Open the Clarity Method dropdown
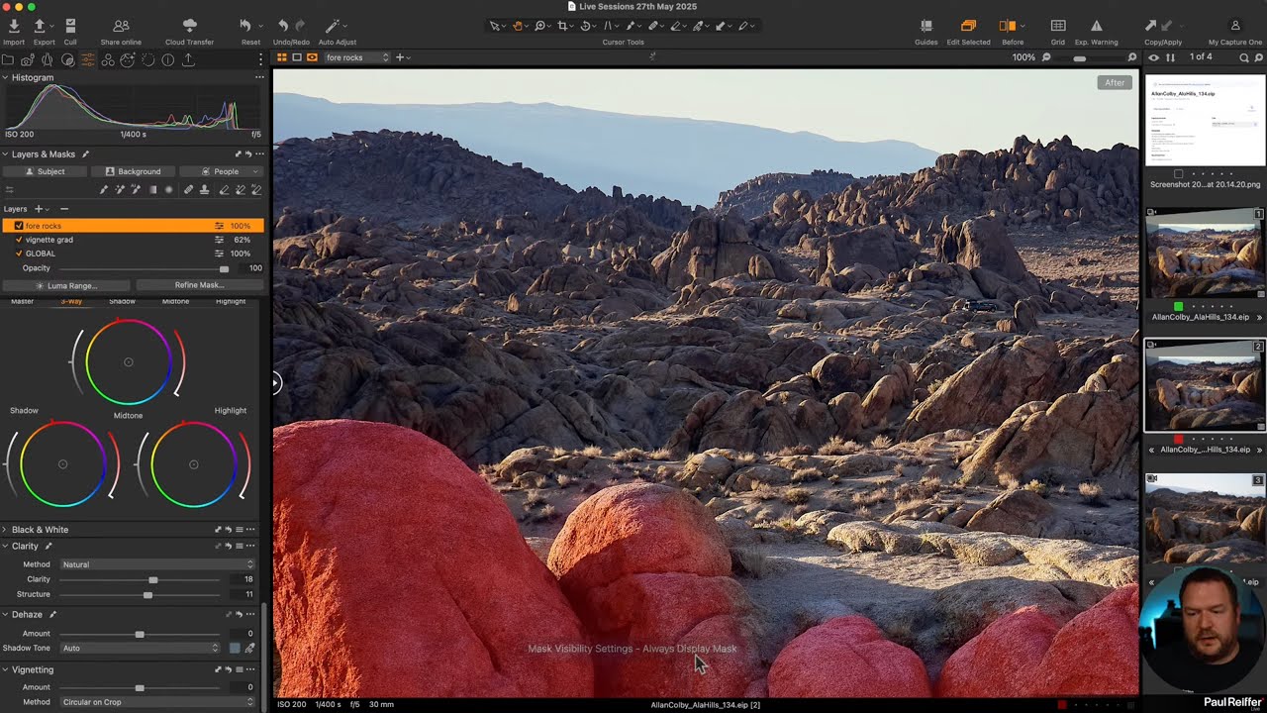1267x713 pixels. coord(157,564)
